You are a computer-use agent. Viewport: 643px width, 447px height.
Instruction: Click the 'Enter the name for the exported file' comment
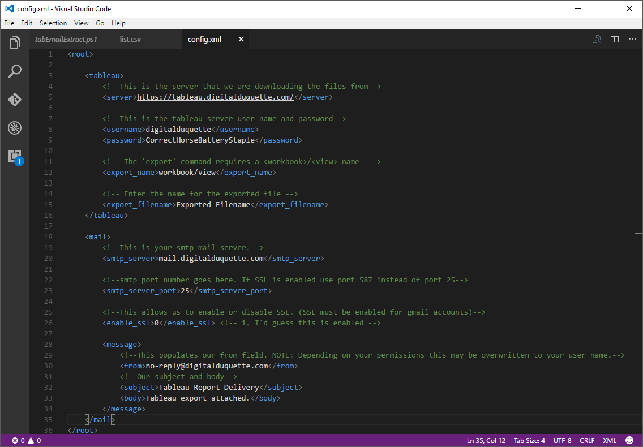tap(200, 194)
